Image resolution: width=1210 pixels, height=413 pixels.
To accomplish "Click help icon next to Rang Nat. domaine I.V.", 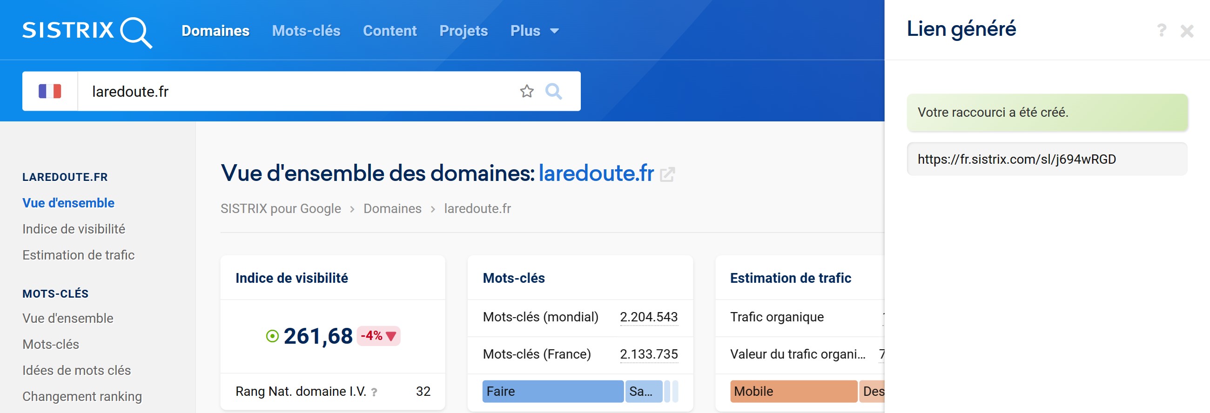I will (x=374, y=392).
